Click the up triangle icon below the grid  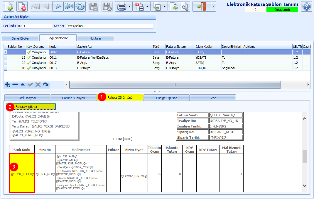(x=23, y=85)
